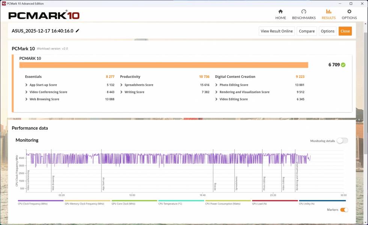
Task: Toggle the CPU Clock Frequency purple legend
Action: click(41, 202)
